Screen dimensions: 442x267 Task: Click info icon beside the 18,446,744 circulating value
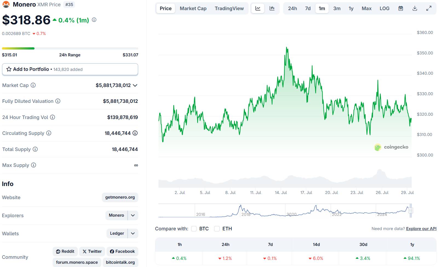tap(135, 133)
